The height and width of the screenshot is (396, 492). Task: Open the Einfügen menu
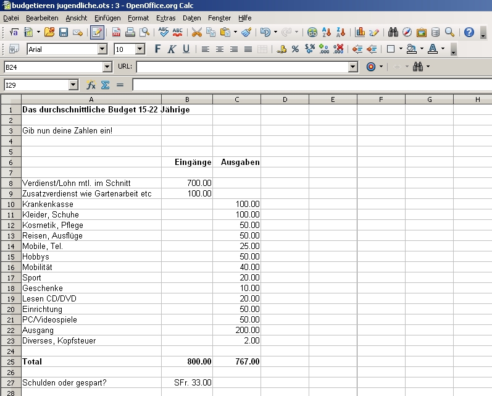coord(107,18)
